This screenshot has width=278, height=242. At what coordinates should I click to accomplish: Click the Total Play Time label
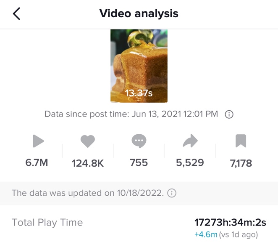click(x=47, y=223)
